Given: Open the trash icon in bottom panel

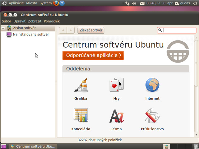Looking at the screenshot, I should tap(196, 146).
